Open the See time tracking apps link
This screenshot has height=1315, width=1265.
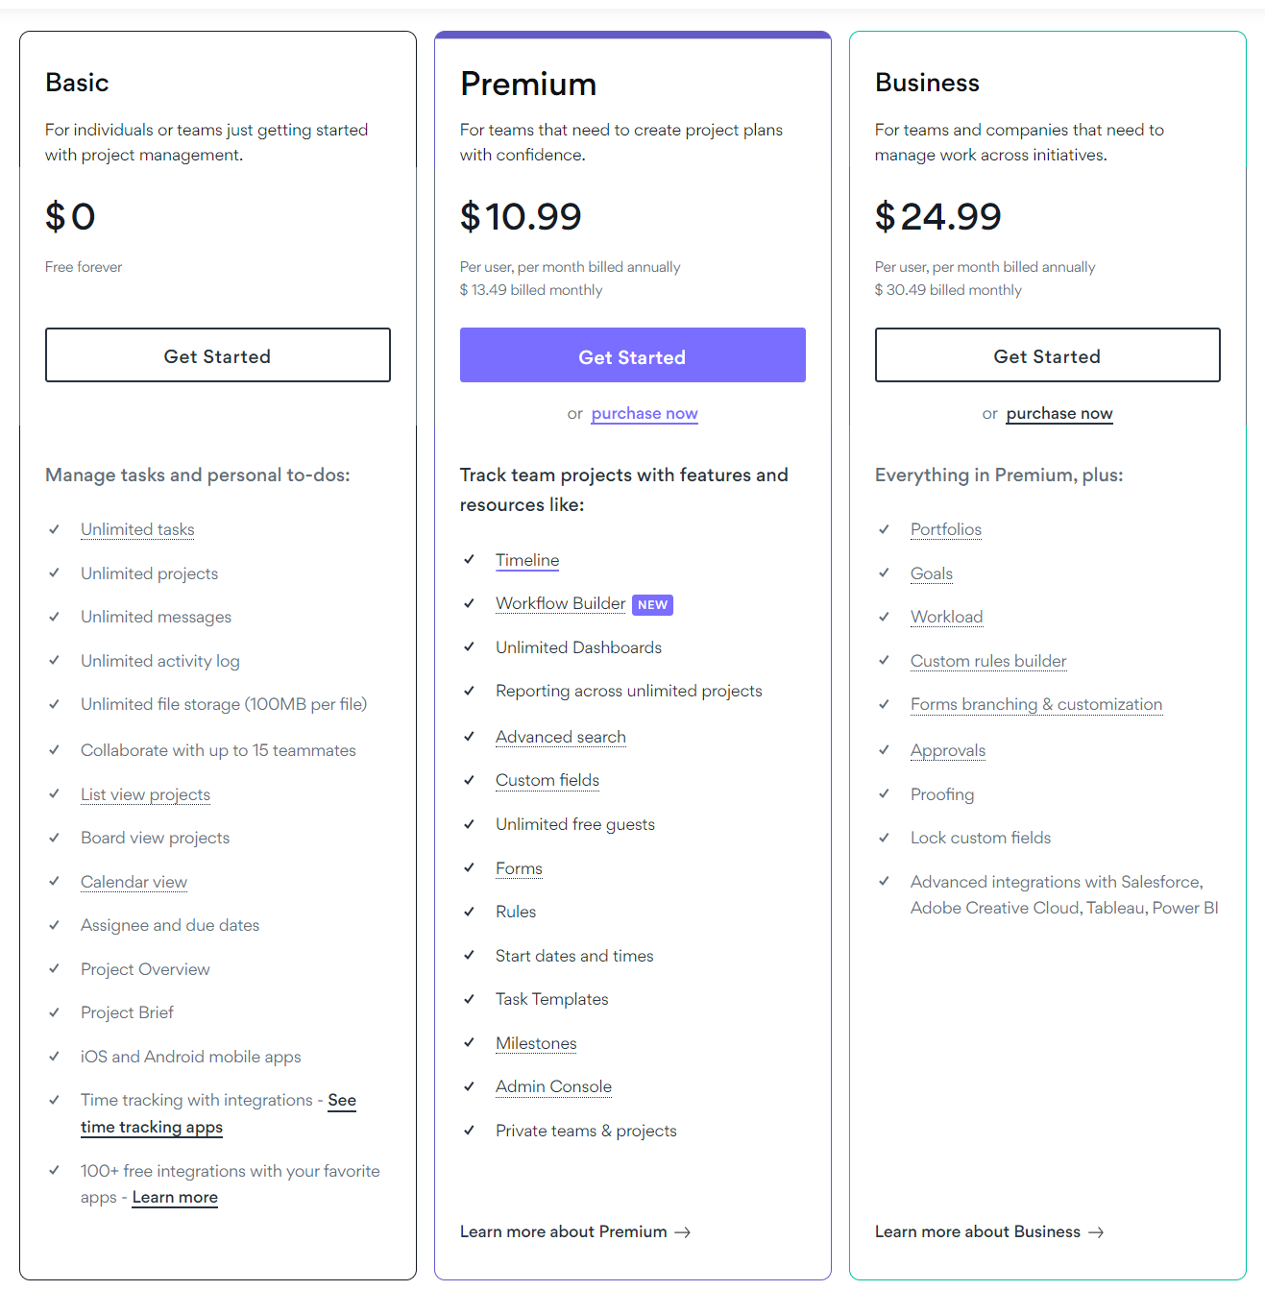(x=151, y=1127)
